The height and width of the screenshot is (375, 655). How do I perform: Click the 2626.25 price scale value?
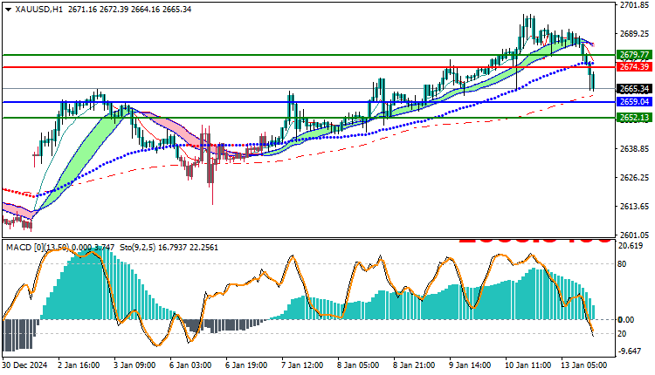coord(634,178)
